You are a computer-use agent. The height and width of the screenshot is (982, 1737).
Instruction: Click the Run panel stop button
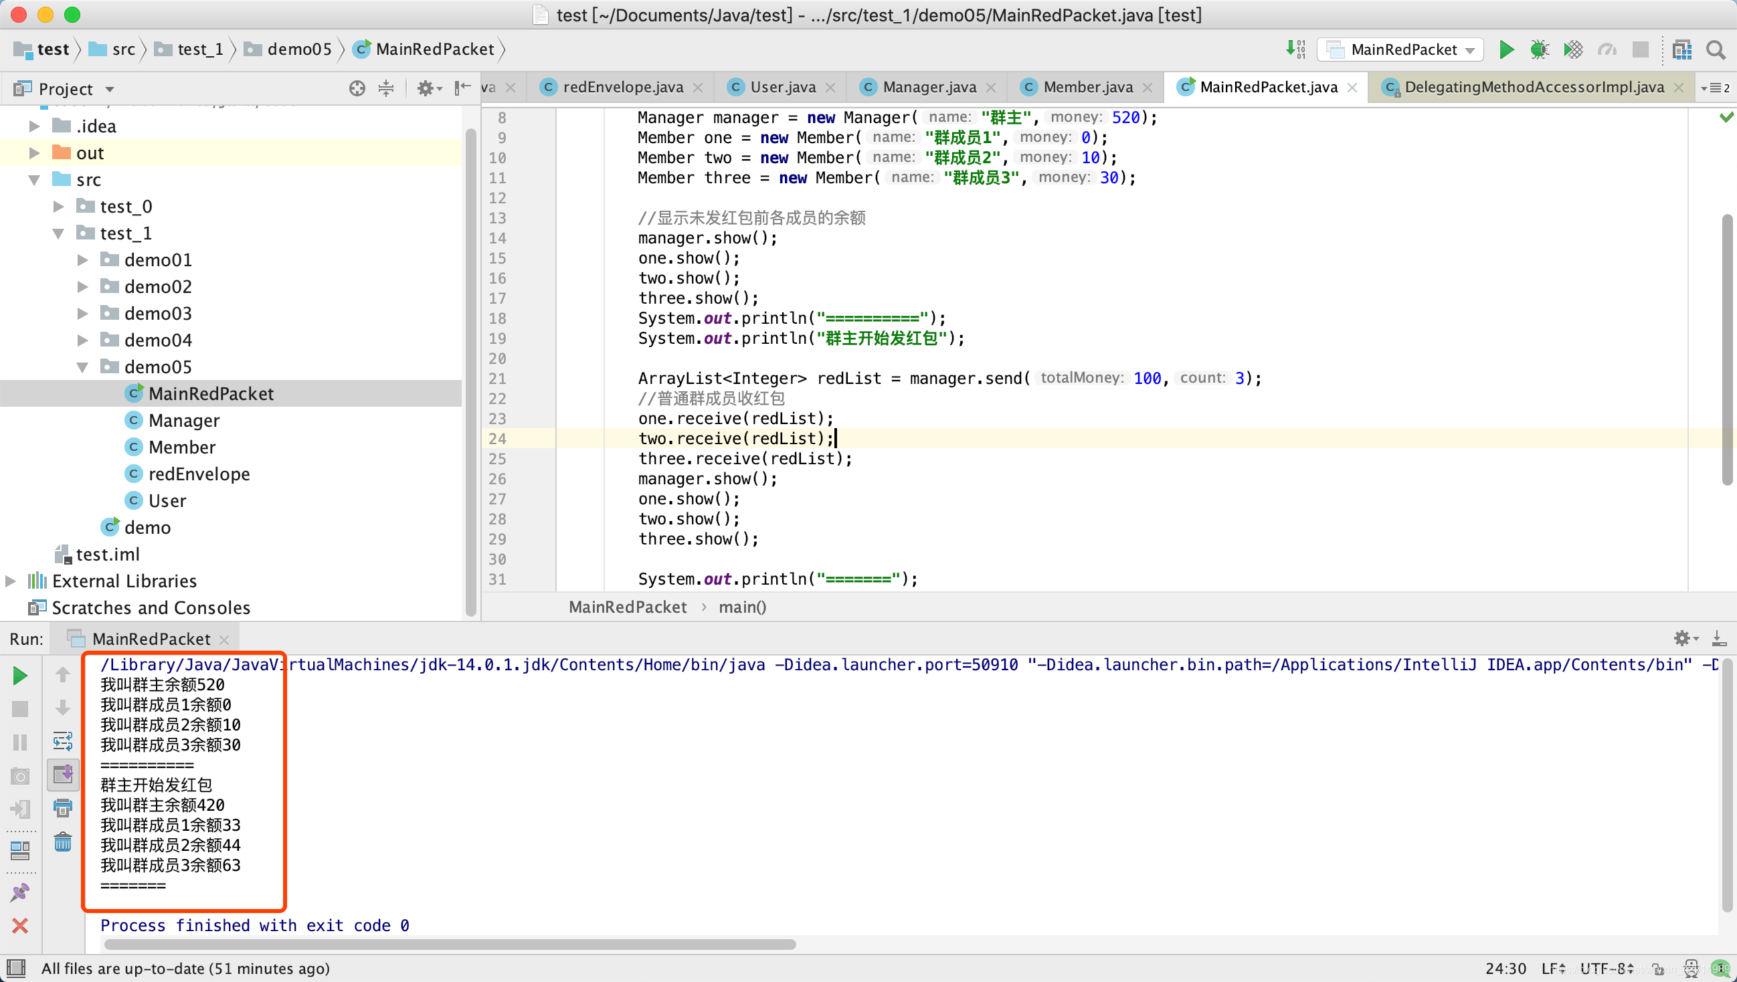(x=20, y=709)
